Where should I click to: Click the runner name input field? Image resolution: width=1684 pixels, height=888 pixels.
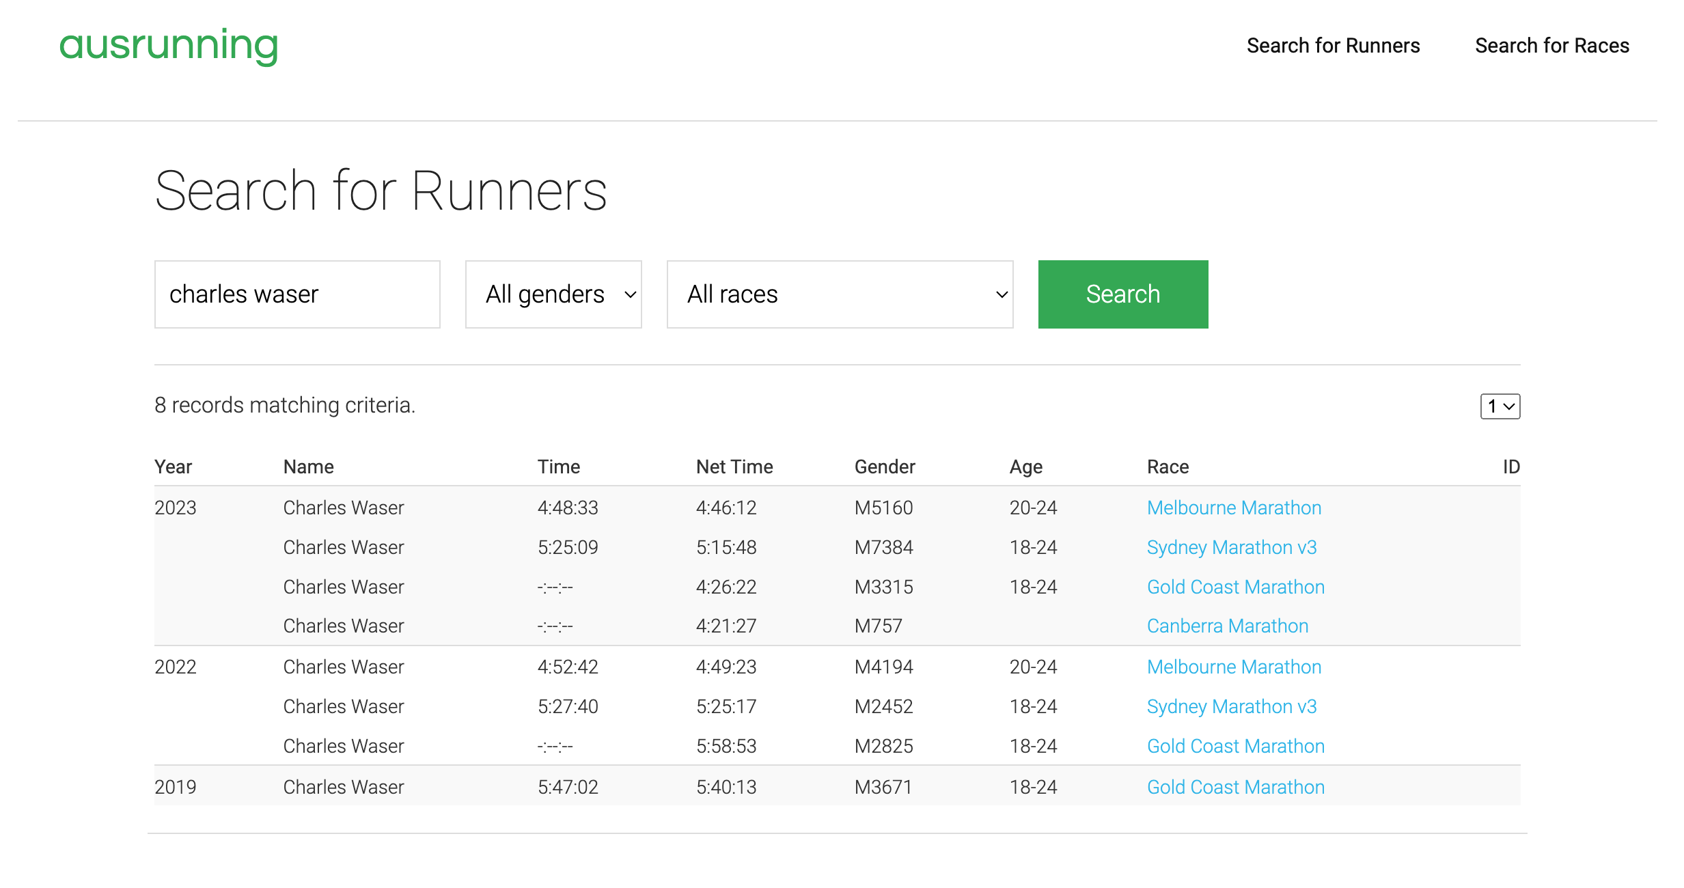click(297, 294)
